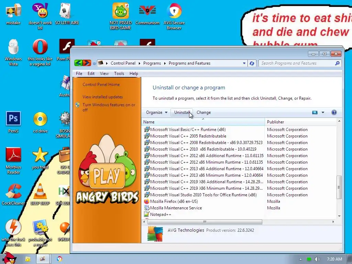Click the green tray status icon

(x=309, y=259)
